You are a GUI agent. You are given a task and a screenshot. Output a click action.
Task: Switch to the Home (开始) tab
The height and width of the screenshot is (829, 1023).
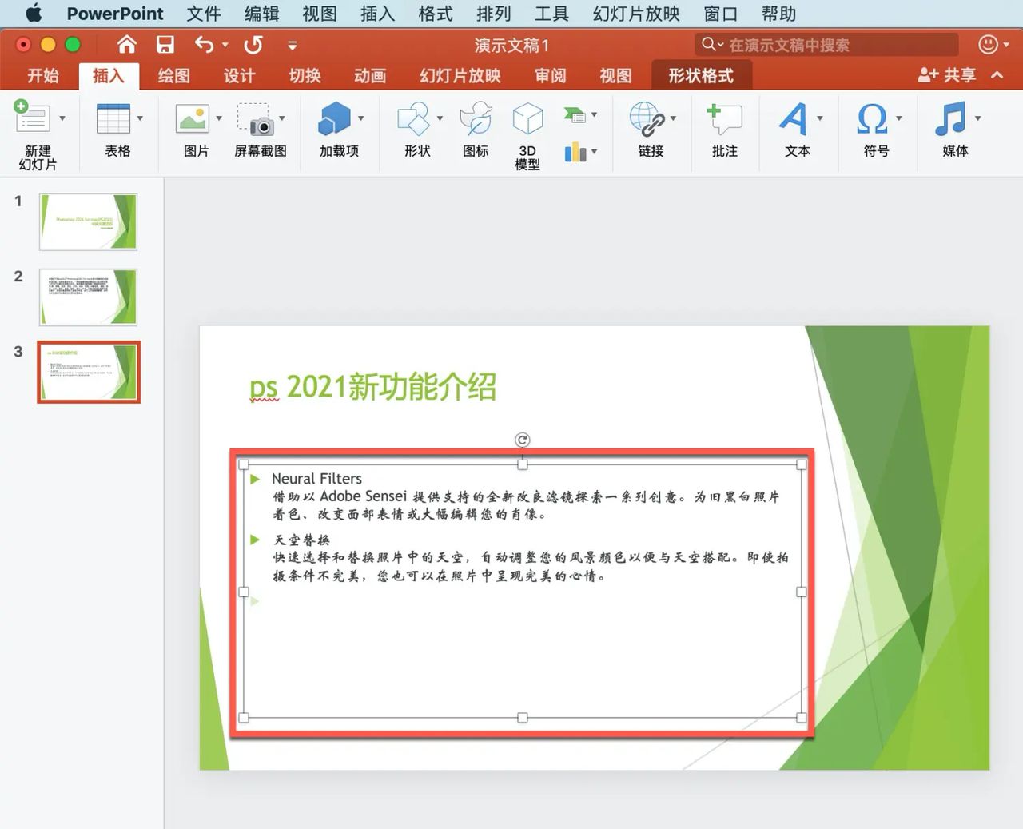[x=43, y=75]
